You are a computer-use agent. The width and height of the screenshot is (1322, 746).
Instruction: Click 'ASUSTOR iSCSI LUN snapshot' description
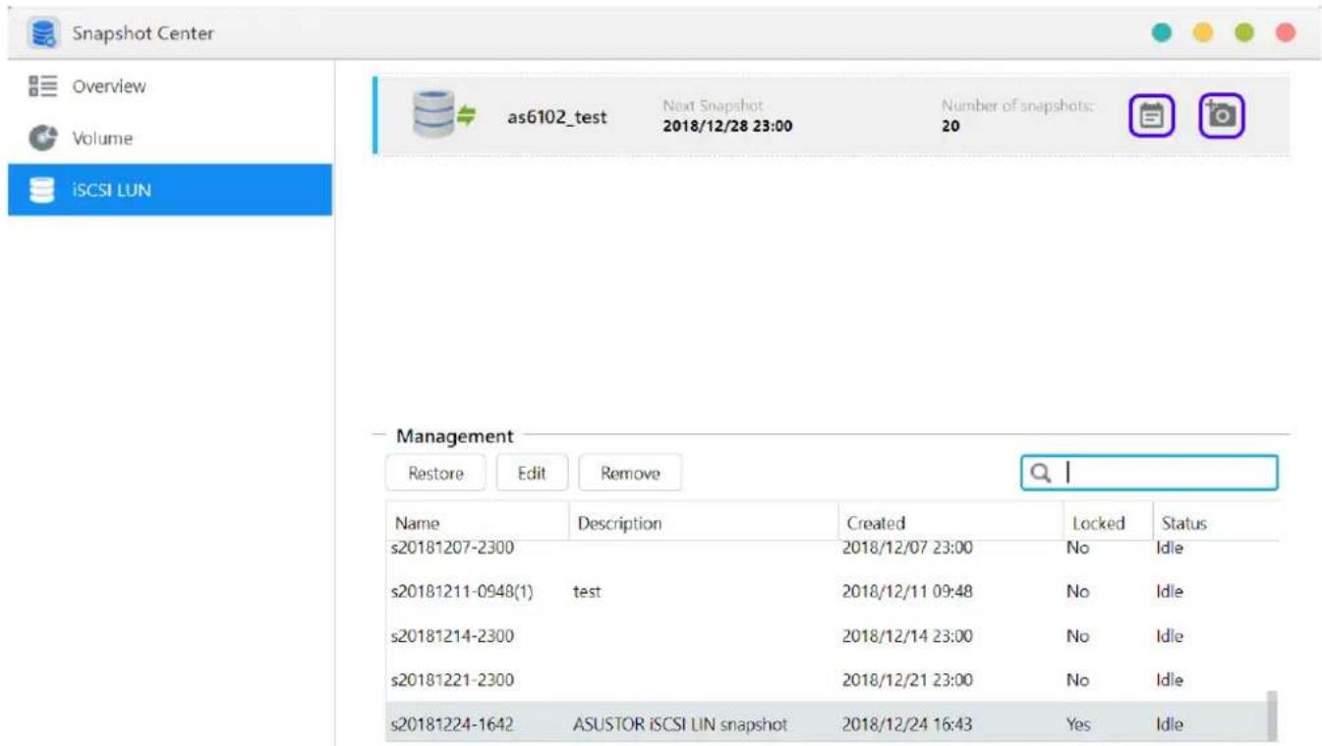[x=680, y=725]
